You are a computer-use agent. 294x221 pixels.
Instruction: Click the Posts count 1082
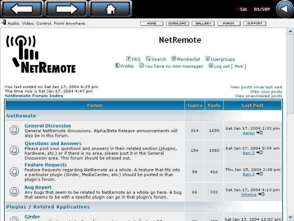click(214, 150)
